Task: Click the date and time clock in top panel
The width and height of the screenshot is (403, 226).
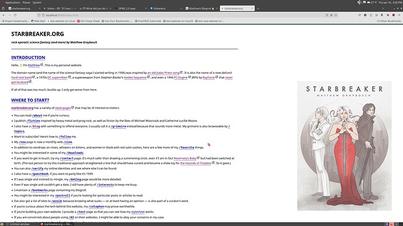Action: coord(390,2)
